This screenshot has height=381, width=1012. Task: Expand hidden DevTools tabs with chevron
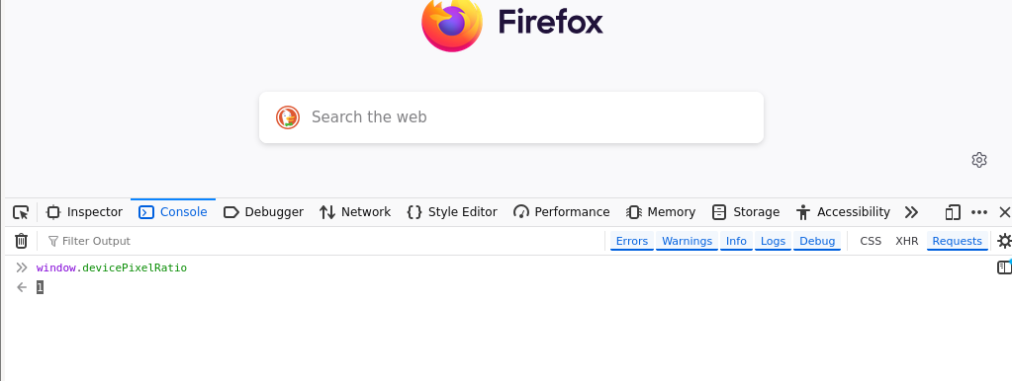[911, 212]
